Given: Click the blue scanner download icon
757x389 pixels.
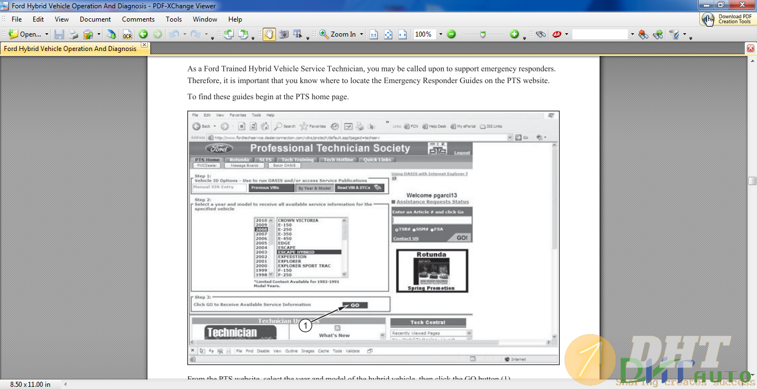Looking at the screenshot, I should tap(111, 34).
